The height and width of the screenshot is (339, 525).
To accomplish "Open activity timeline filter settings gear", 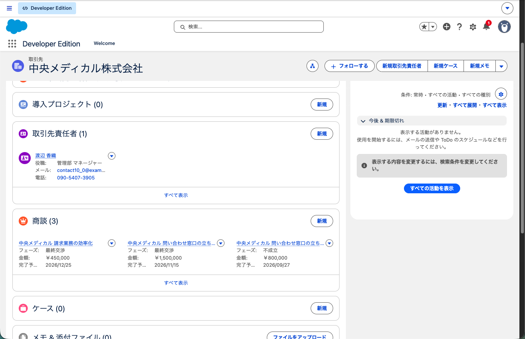I will (501, 94).
